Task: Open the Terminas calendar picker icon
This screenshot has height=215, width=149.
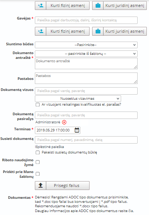Action: coord(77,130)
